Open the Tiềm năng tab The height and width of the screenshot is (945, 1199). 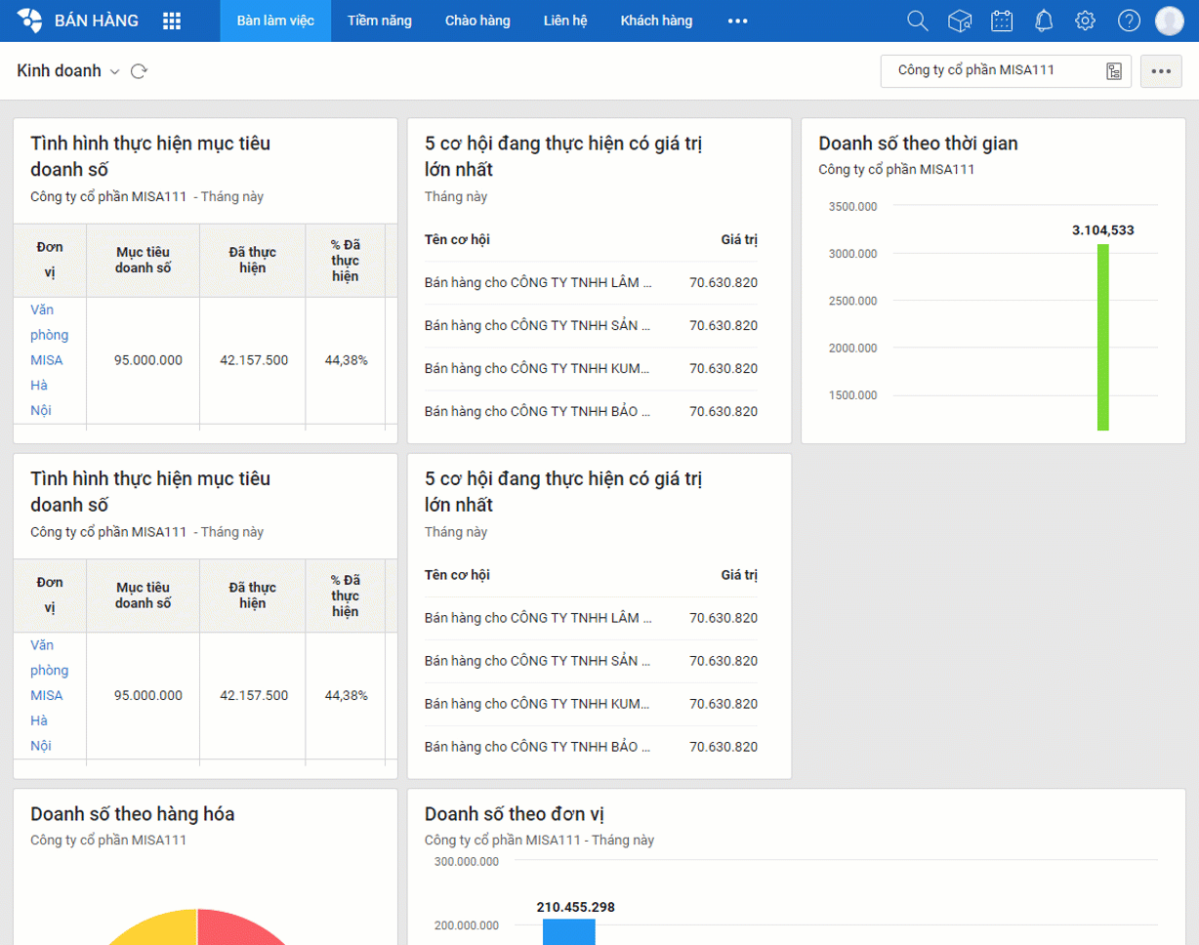pos(380,21)
